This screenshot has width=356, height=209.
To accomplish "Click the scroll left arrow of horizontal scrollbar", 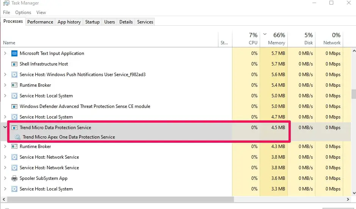I will tap(4, 200).
